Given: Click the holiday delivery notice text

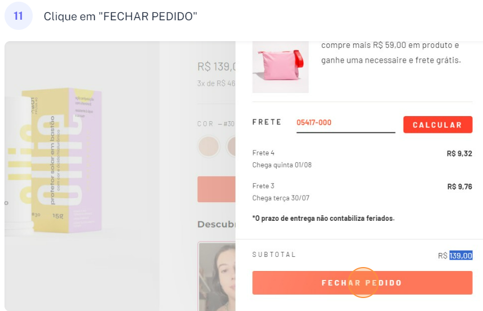Looking at the screenshot, I should pos(323,218).
